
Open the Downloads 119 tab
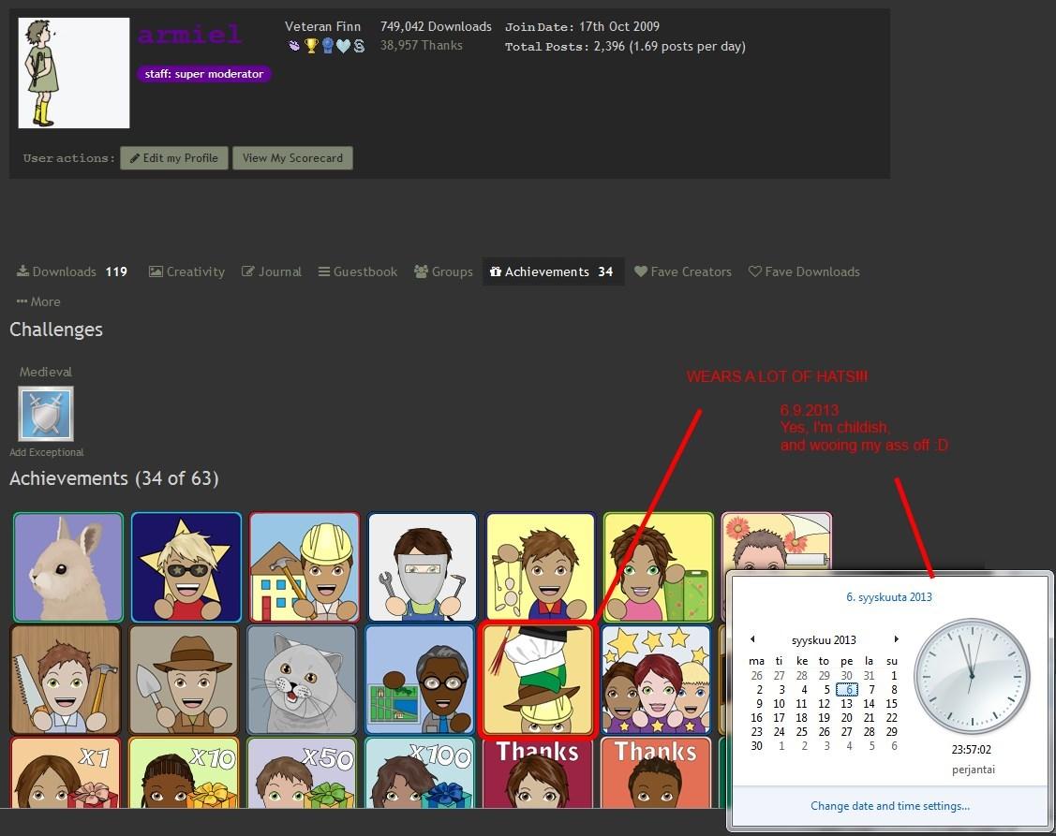coord(72,271)
